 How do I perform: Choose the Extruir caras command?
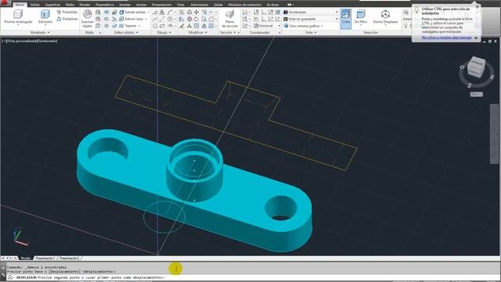(132, 19)
